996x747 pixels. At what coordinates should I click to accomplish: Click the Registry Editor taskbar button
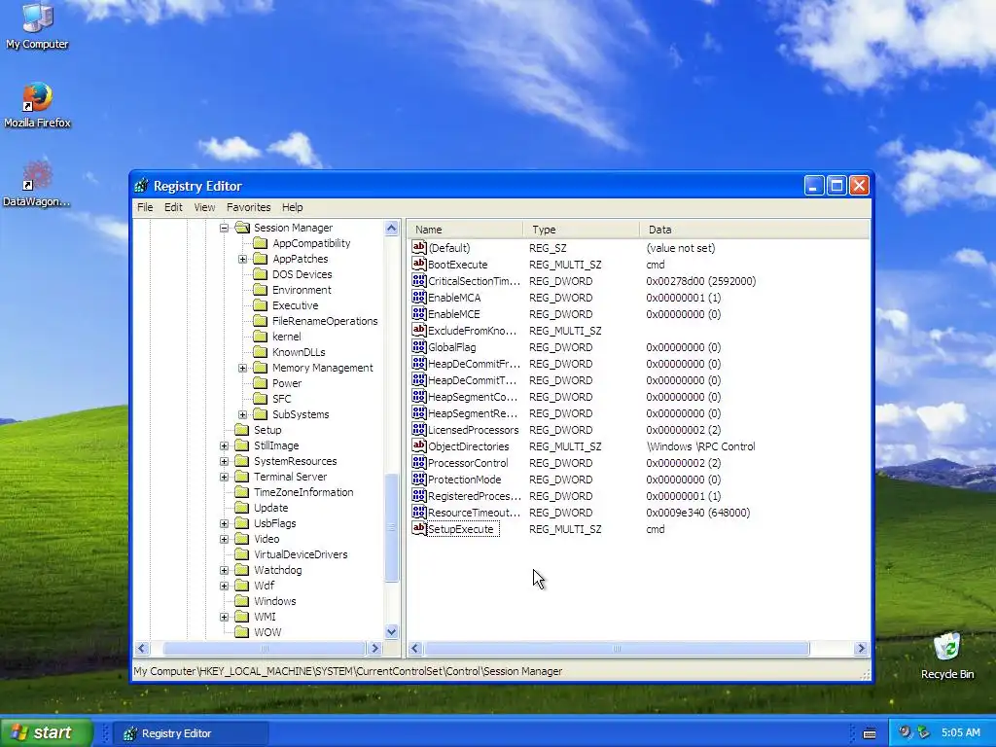click(x=191, y=733)
